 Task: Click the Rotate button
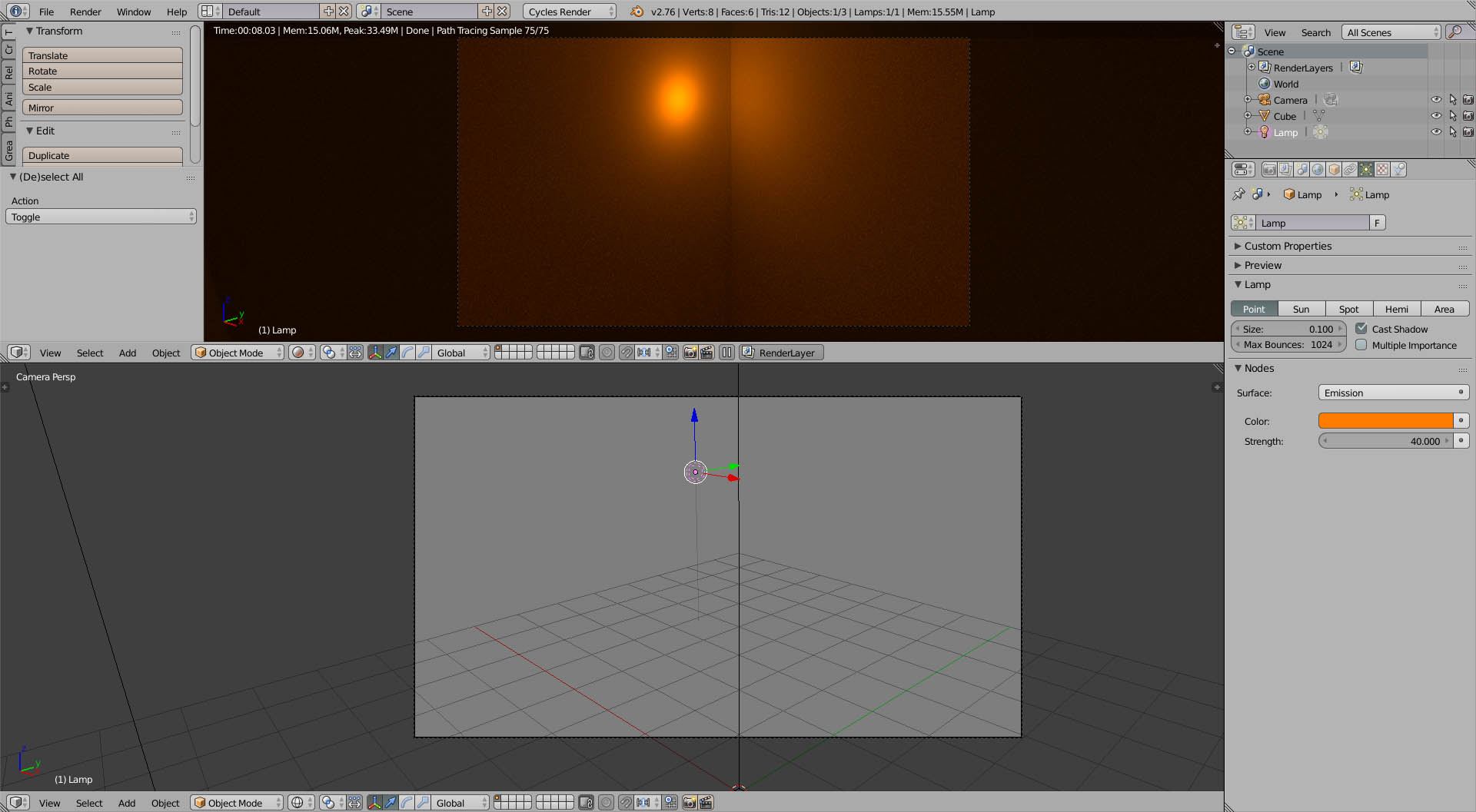click(x=102, y=71)
